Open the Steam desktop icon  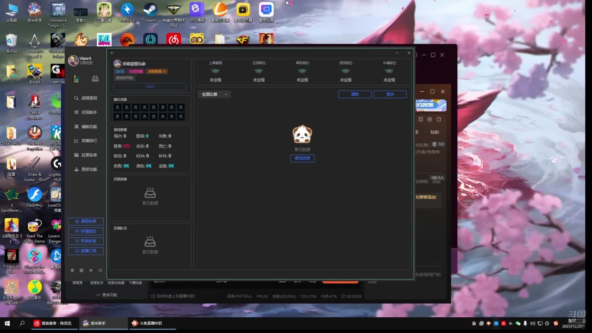tap(150, 12)
